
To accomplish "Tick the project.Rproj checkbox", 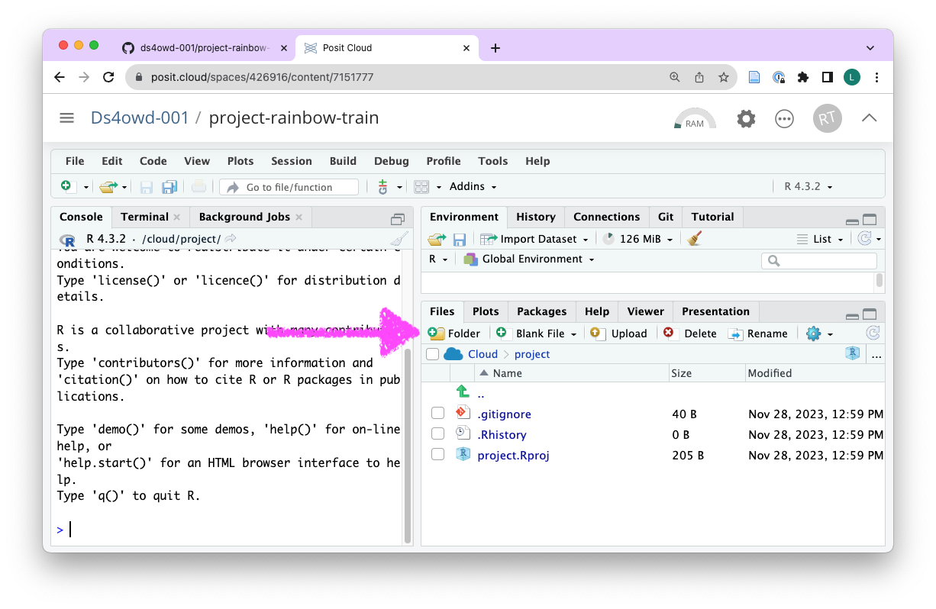I will (437, 455).
